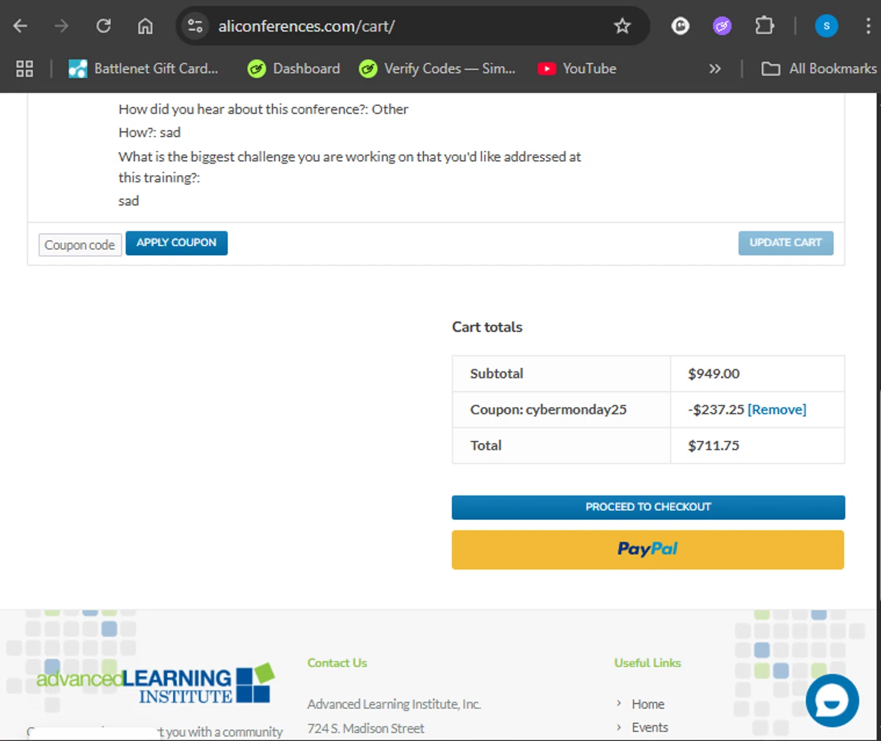Click the Coupon code input field
Viewport: 881px width, 741px height.
[80, 245]
